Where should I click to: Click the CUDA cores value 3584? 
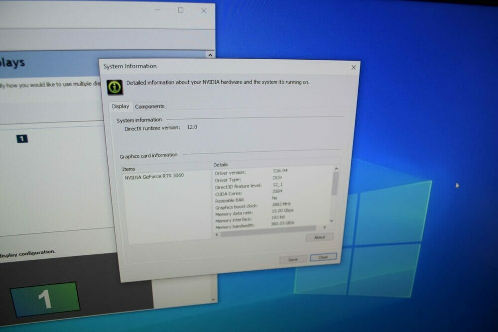point(277,191)
